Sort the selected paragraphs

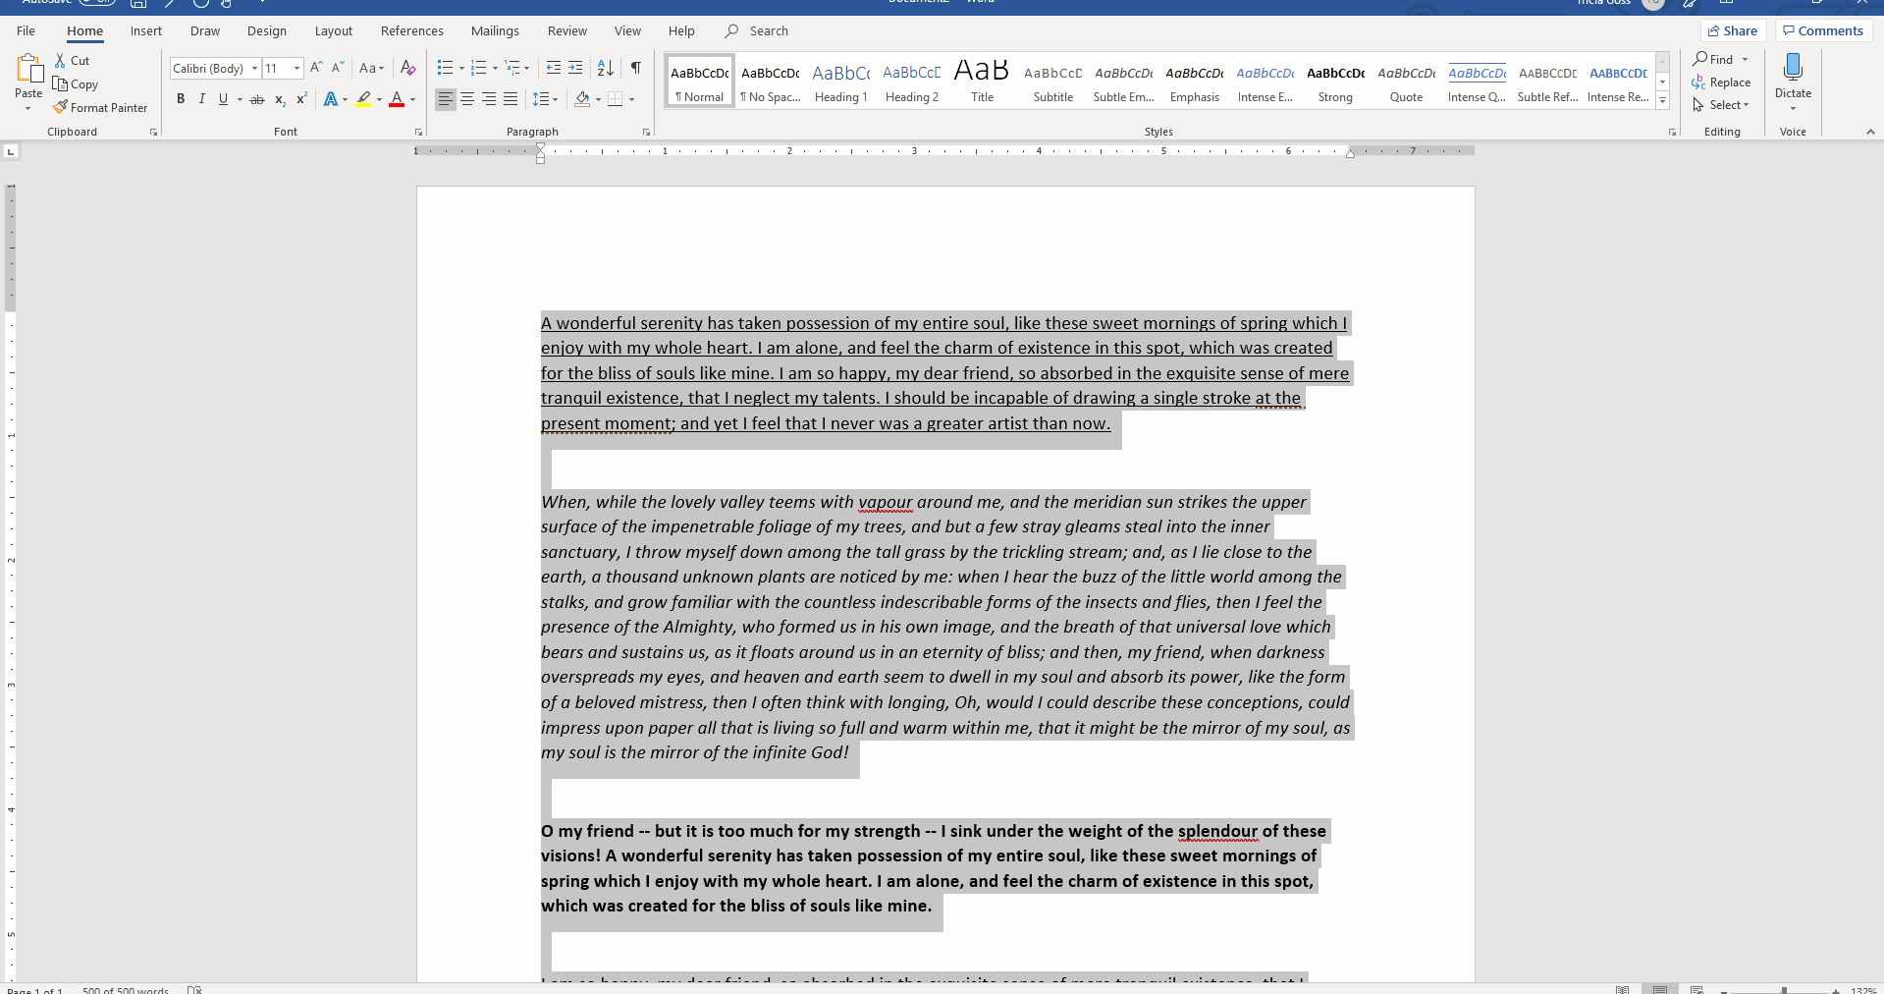[606, 68]
